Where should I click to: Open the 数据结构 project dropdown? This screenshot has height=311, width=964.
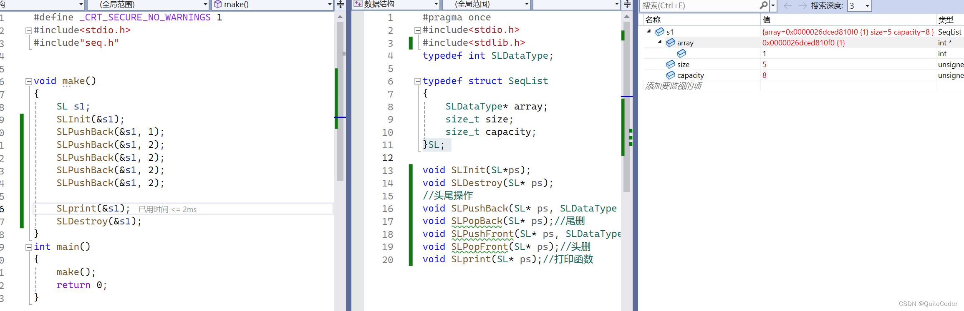point(436,5)
